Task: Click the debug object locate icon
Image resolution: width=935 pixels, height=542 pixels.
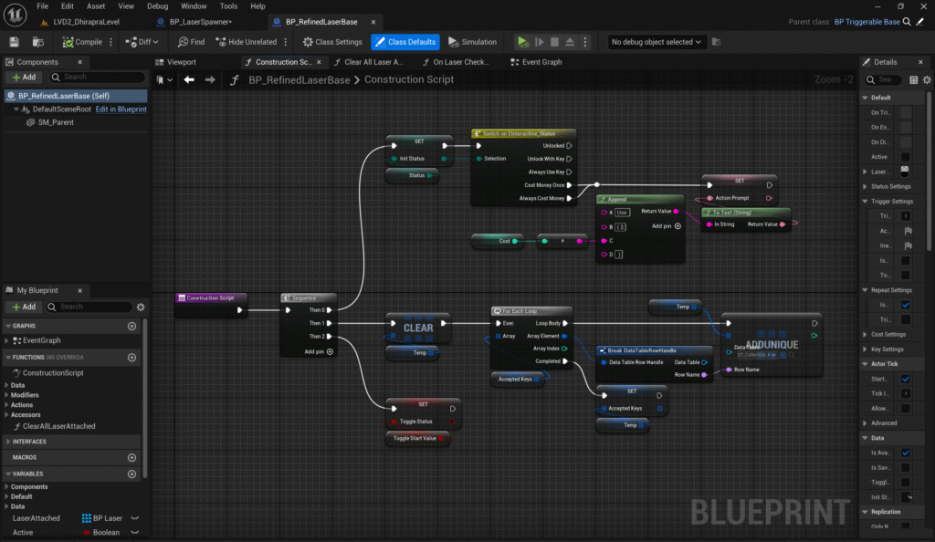Action: pos(716,42)
